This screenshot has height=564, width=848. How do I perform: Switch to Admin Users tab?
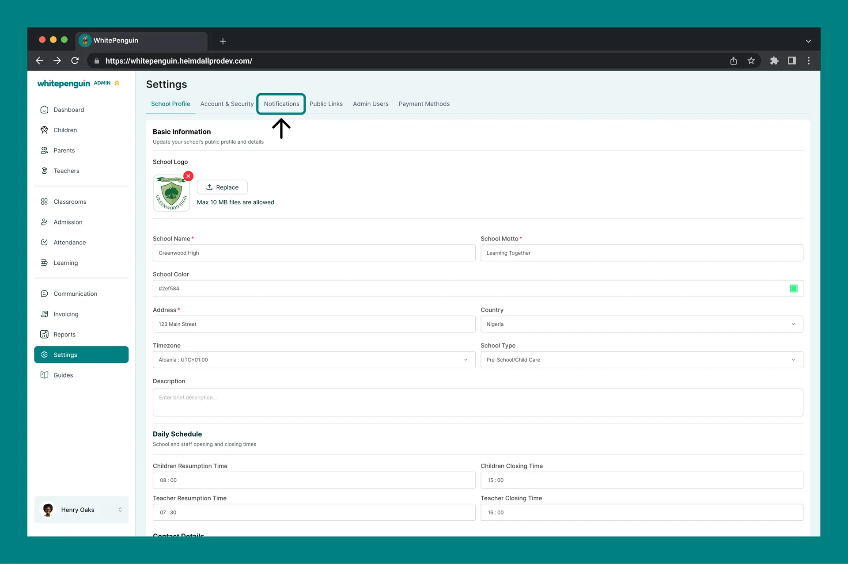(x=371, y=104)
